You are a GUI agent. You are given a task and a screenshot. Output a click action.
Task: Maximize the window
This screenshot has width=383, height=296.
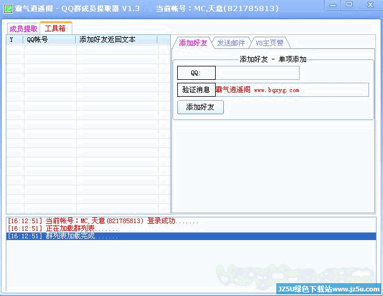(349, 5)
